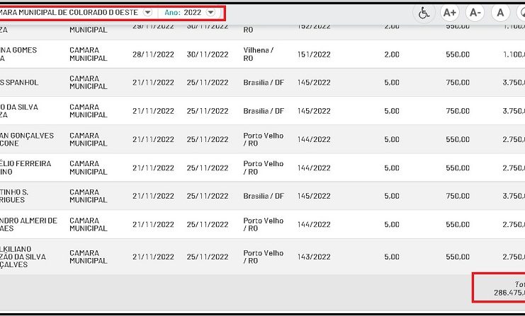Screen dimensions: 525x316
Task: Select the row with process 143/2022
Action: tap(312, 257)
